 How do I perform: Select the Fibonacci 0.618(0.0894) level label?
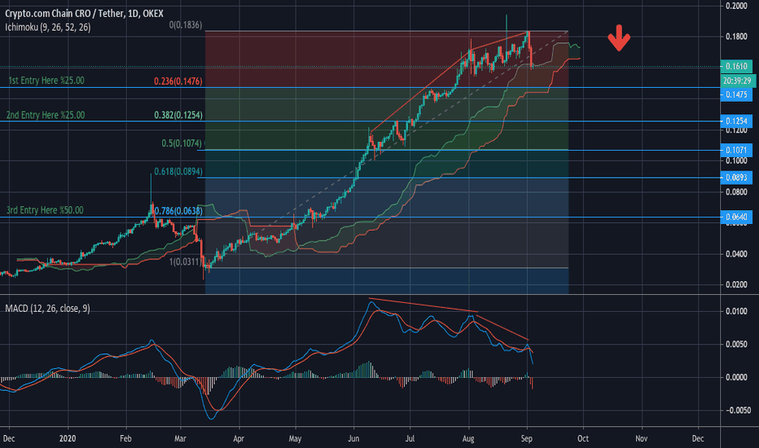coord(178,171)
